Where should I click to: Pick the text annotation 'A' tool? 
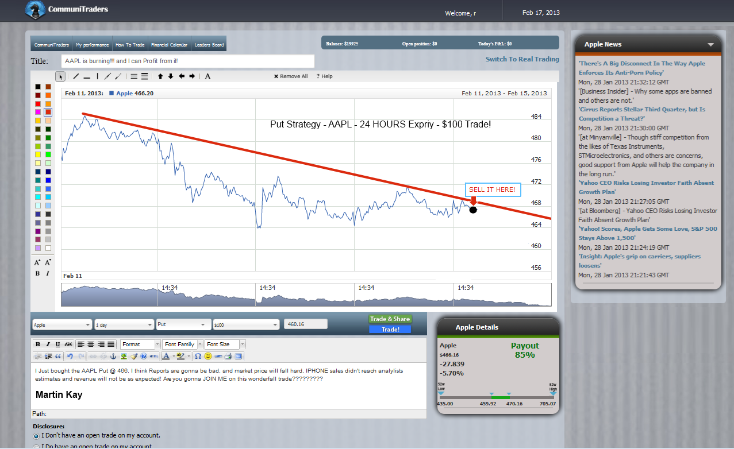click(207, 76)
